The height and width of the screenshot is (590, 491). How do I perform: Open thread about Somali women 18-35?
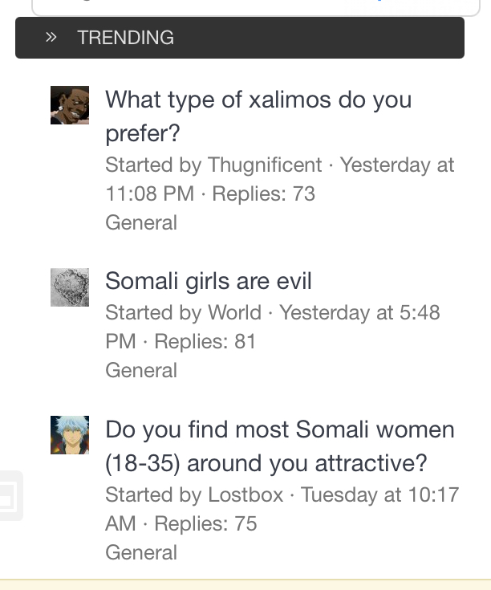coord(280,446)
